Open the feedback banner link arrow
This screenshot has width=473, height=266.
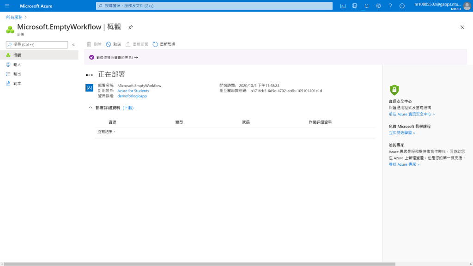pyautogui.click(x=136, y=57)
